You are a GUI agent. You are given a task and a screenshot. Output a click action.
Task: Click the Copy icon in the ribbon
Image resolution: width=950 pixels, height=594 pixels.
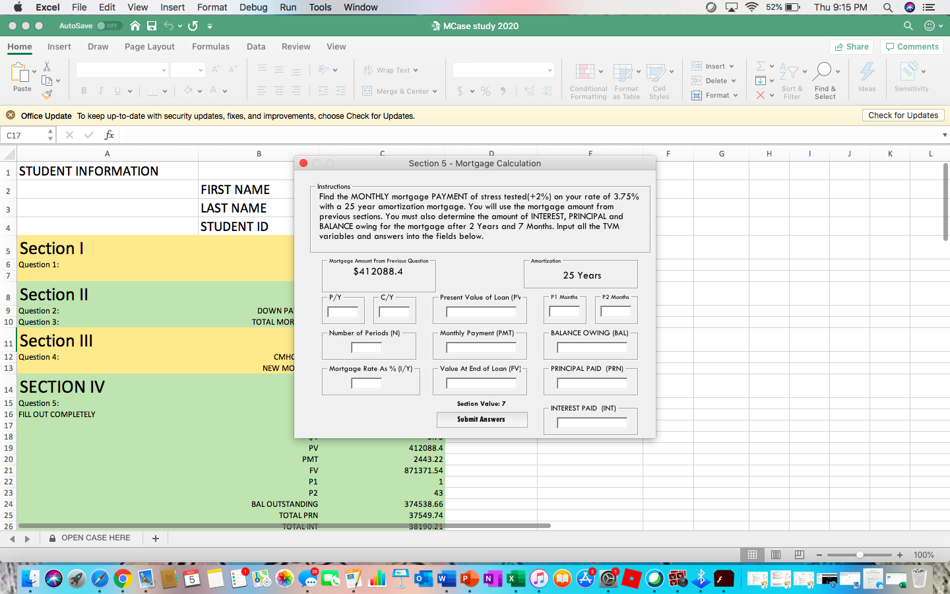click(47, 81)
